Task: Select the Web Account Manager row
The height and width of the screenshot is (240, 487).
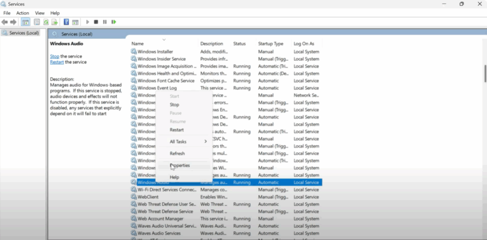Action: (226, 219)
